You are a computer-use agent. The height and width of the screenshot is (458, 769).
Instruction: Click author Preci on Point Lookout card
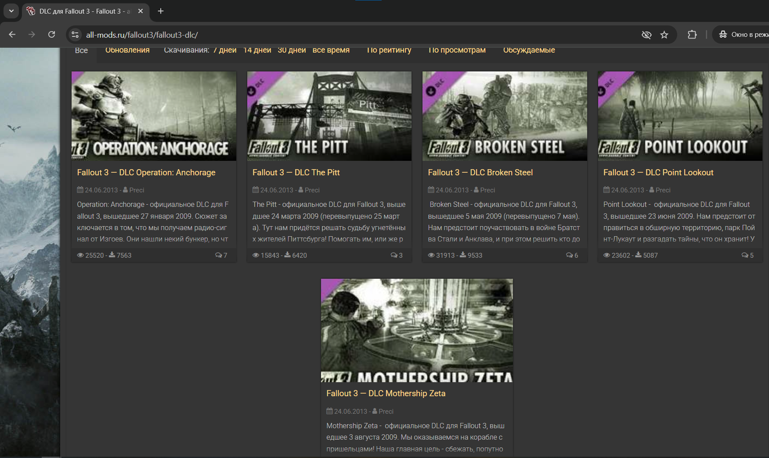(663, 190)
